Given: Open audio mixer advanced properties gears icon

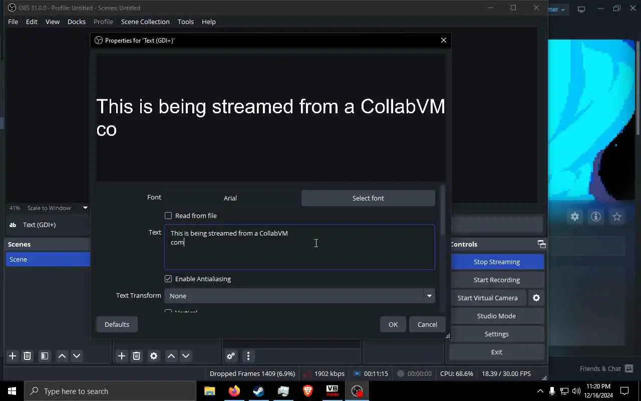Looking at the screenshot, I should pyautogui.click(x=231, y=356).
